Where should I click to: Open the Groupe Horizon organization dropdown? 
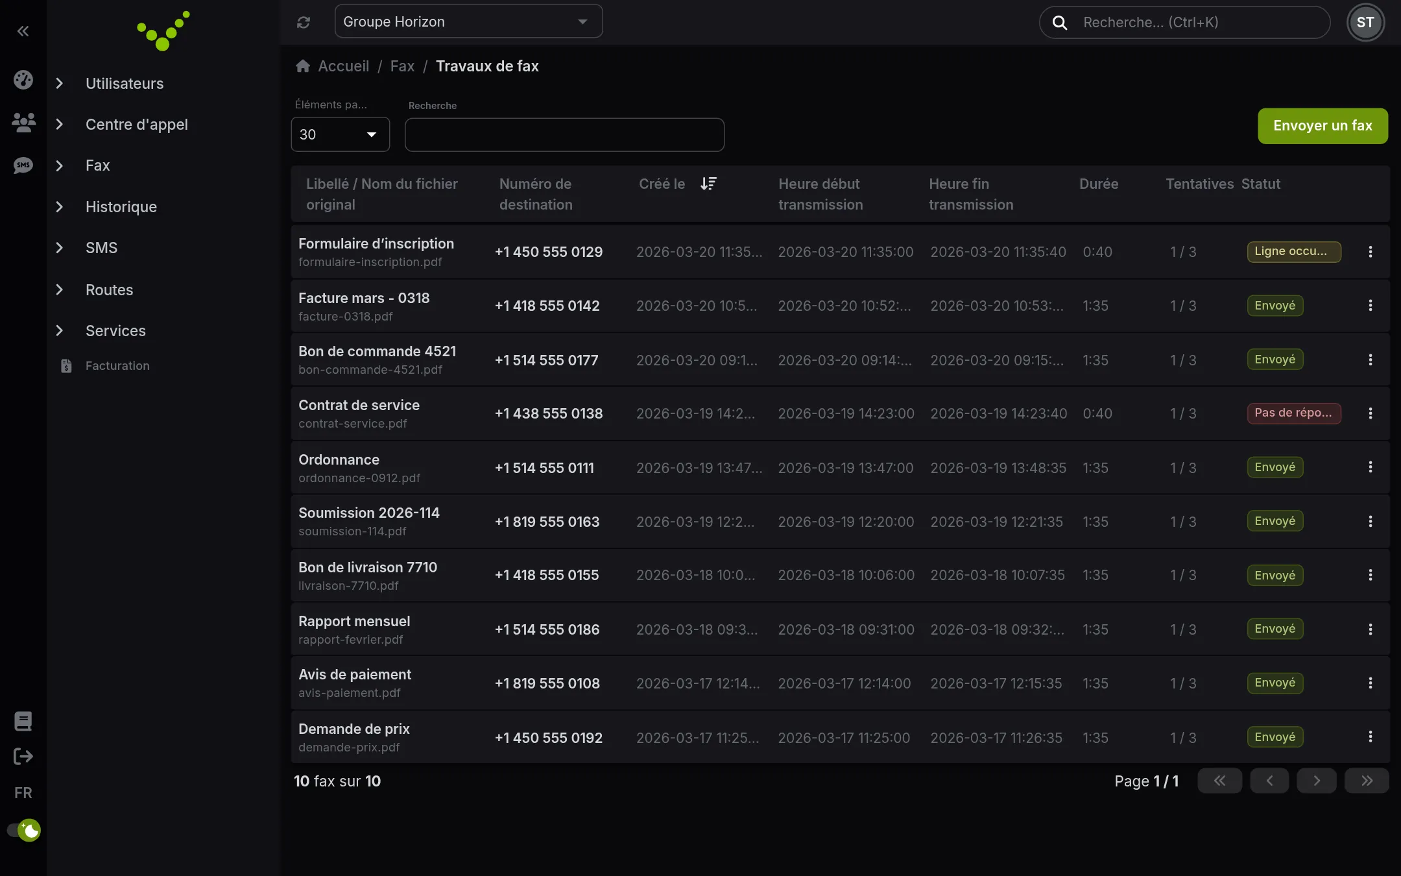point(468,21)
